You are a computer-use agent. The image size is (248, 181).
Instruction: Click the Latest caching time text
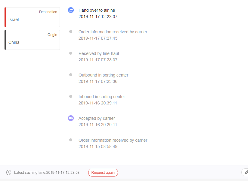(x=47, y=173)
